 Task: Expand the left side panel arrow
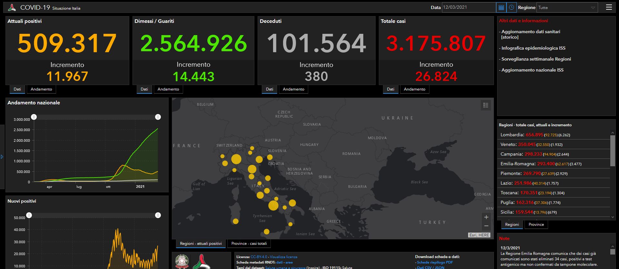click(2, 157)
